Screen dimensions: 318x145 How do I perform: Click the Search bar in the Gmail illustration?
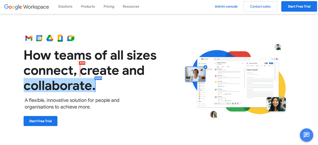232,59
